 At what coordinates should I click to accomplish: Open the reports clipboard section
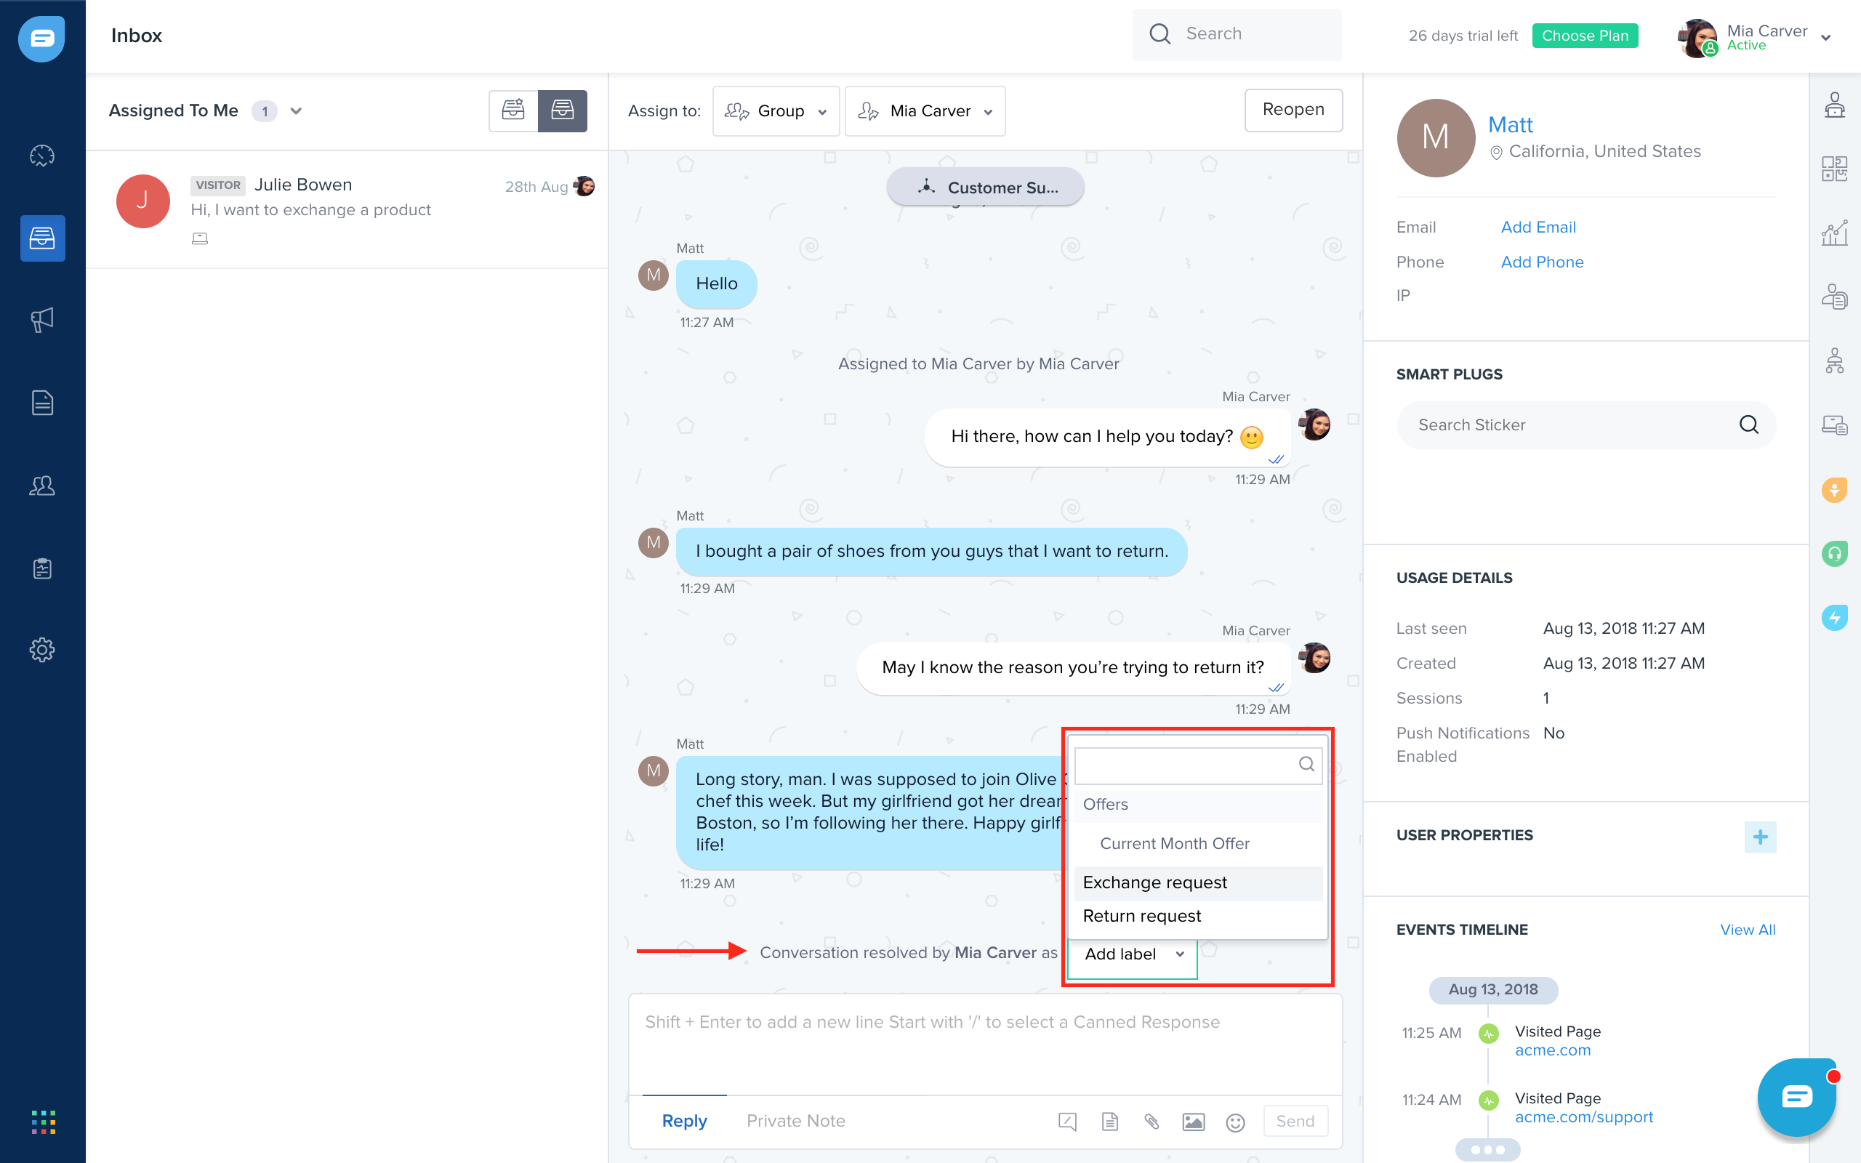42,568
